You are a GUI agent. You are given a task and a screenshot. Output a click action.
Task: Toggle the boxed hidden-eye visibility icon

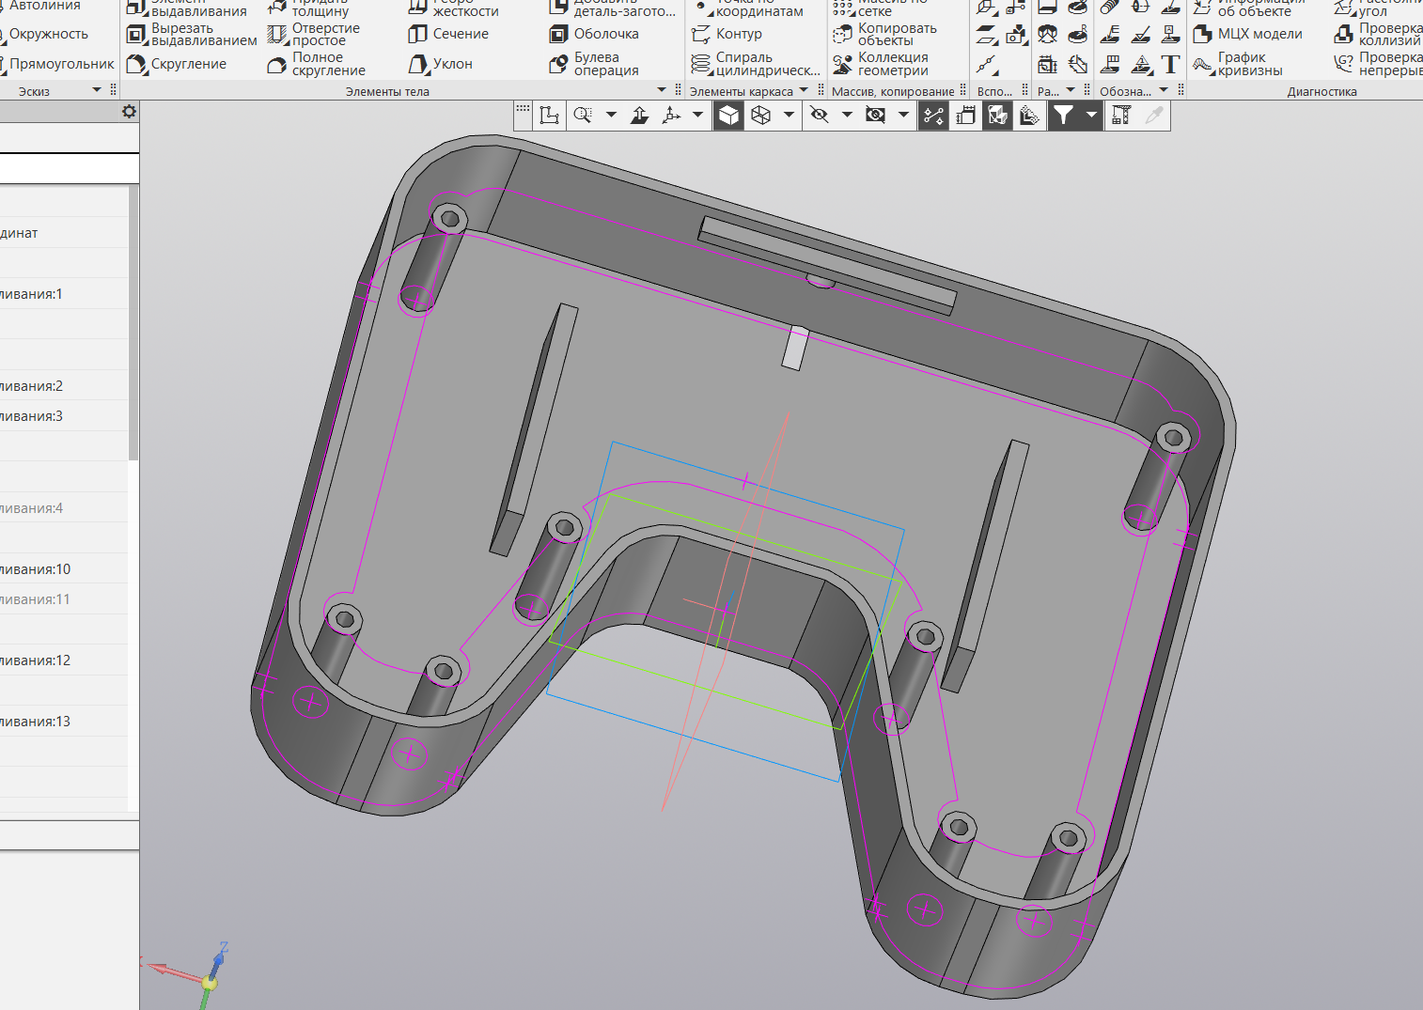(x=876, y=115)
